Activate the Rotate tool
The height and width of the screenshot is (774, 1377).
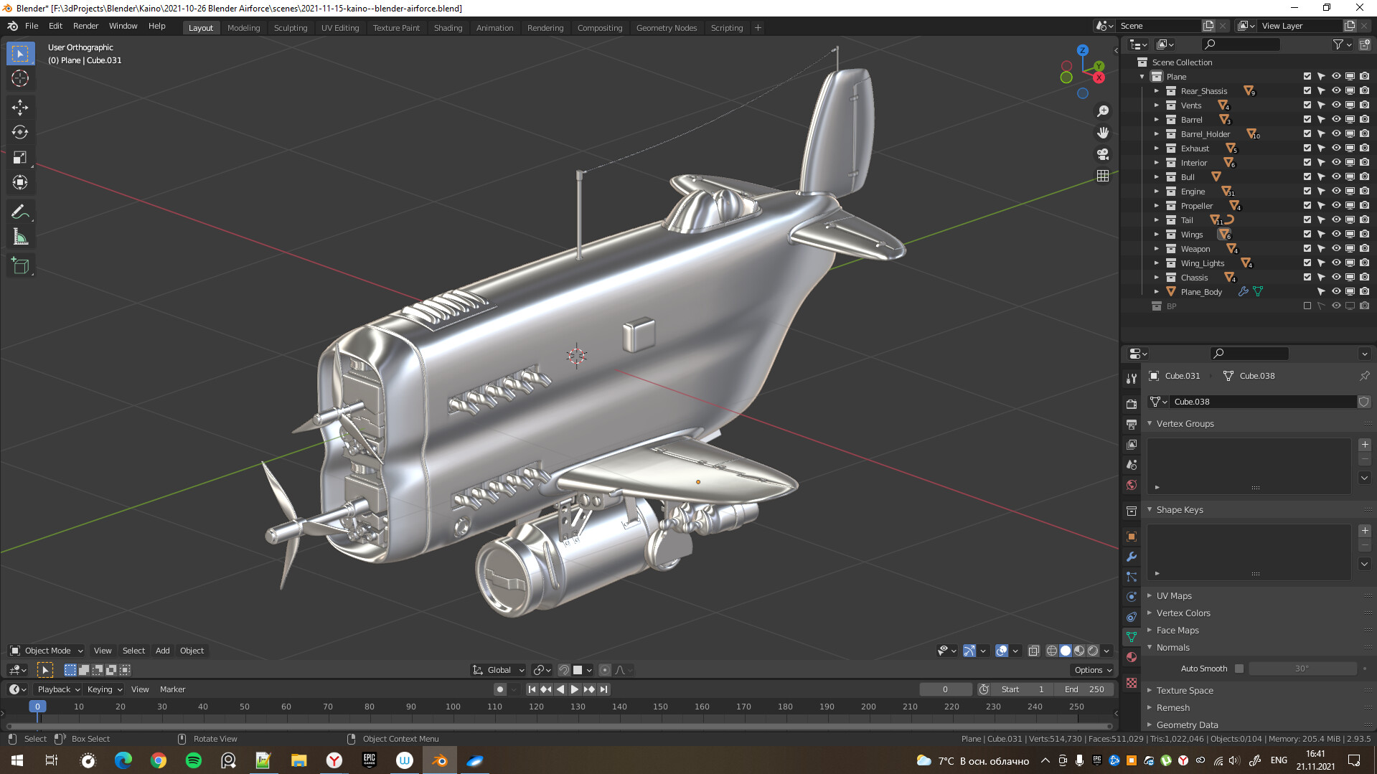(x=20, y=133)
